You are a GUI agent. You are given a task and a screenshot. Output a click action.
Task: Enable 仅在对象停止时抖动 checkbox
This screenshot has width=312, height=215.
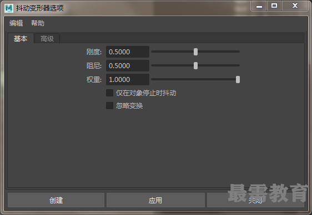[x=109, y=93]
